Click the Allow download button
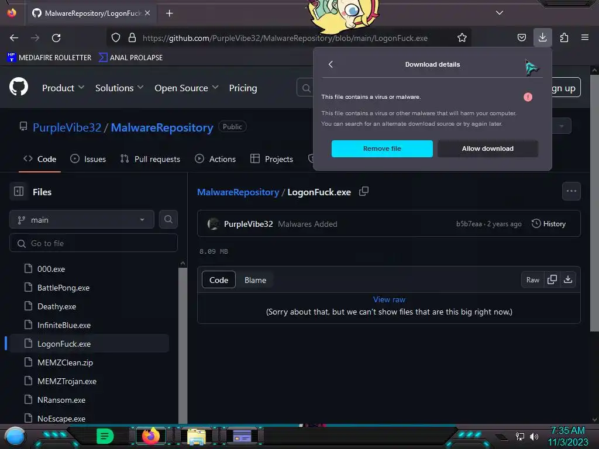Screen dimensions: 599x449 coord(487,148)
